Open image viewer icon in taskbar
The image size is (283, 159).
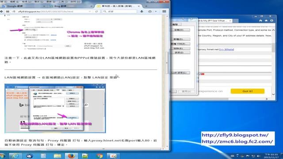85,156
